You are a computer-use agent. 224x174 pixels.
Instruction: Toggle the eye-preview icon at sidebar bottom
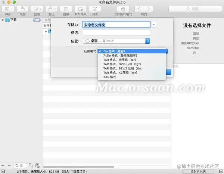pos(38,165)
